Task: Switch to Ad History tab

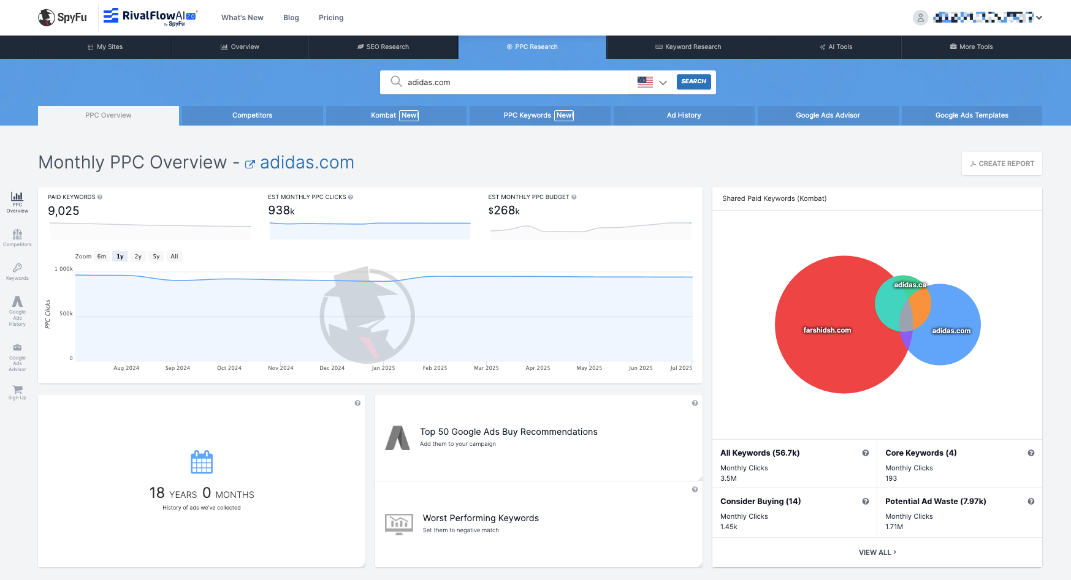Action: [684, 115]
